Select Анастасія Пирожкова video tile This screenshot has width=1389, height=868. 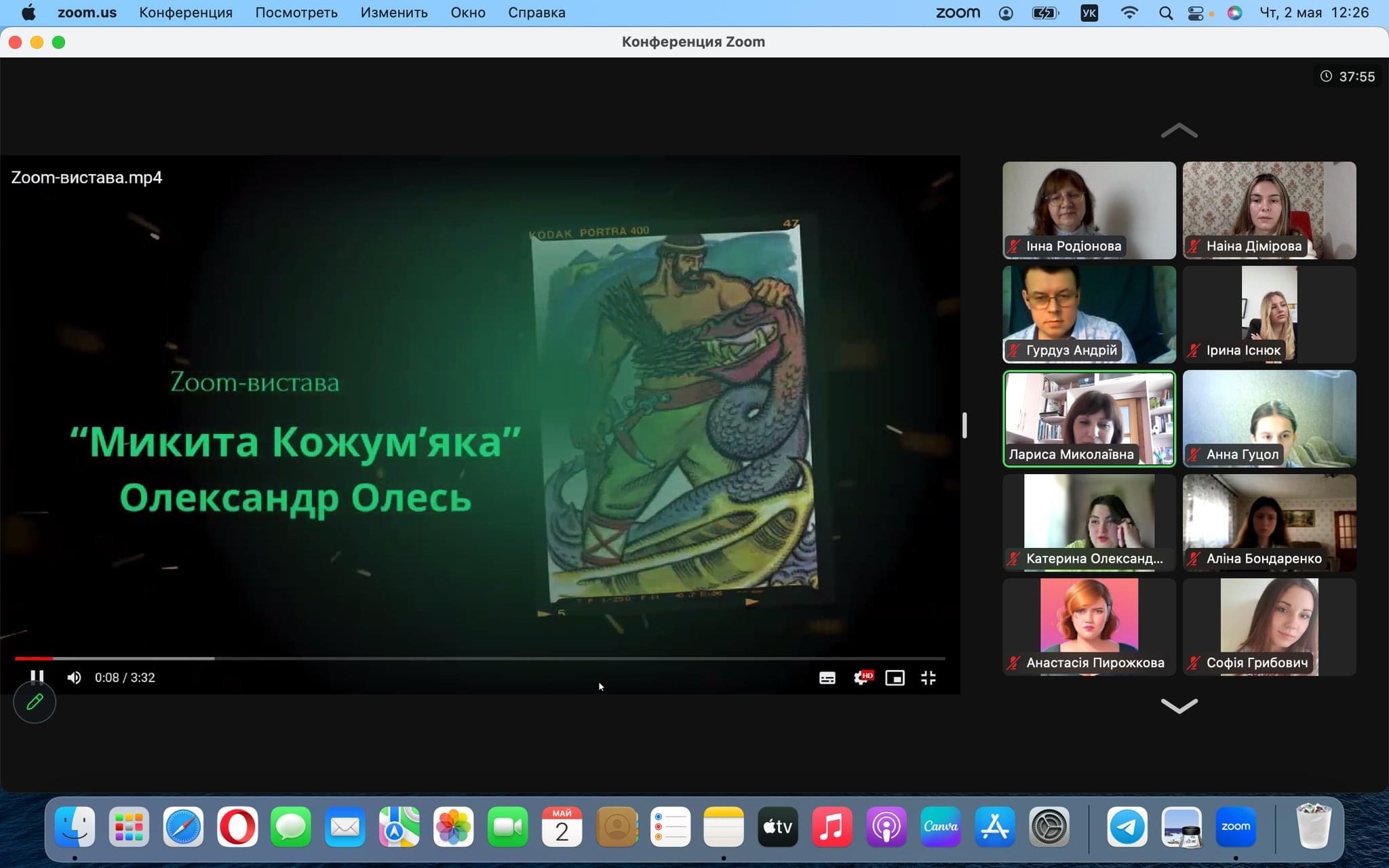(1089, 627)
